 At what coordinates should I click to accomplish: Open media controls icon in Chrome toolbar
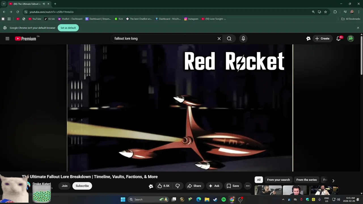(345, 12)
